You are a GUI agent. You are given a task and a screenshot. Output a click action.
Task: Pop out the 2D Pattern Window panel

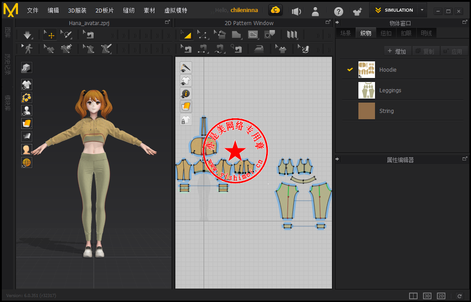coord(327,22)
